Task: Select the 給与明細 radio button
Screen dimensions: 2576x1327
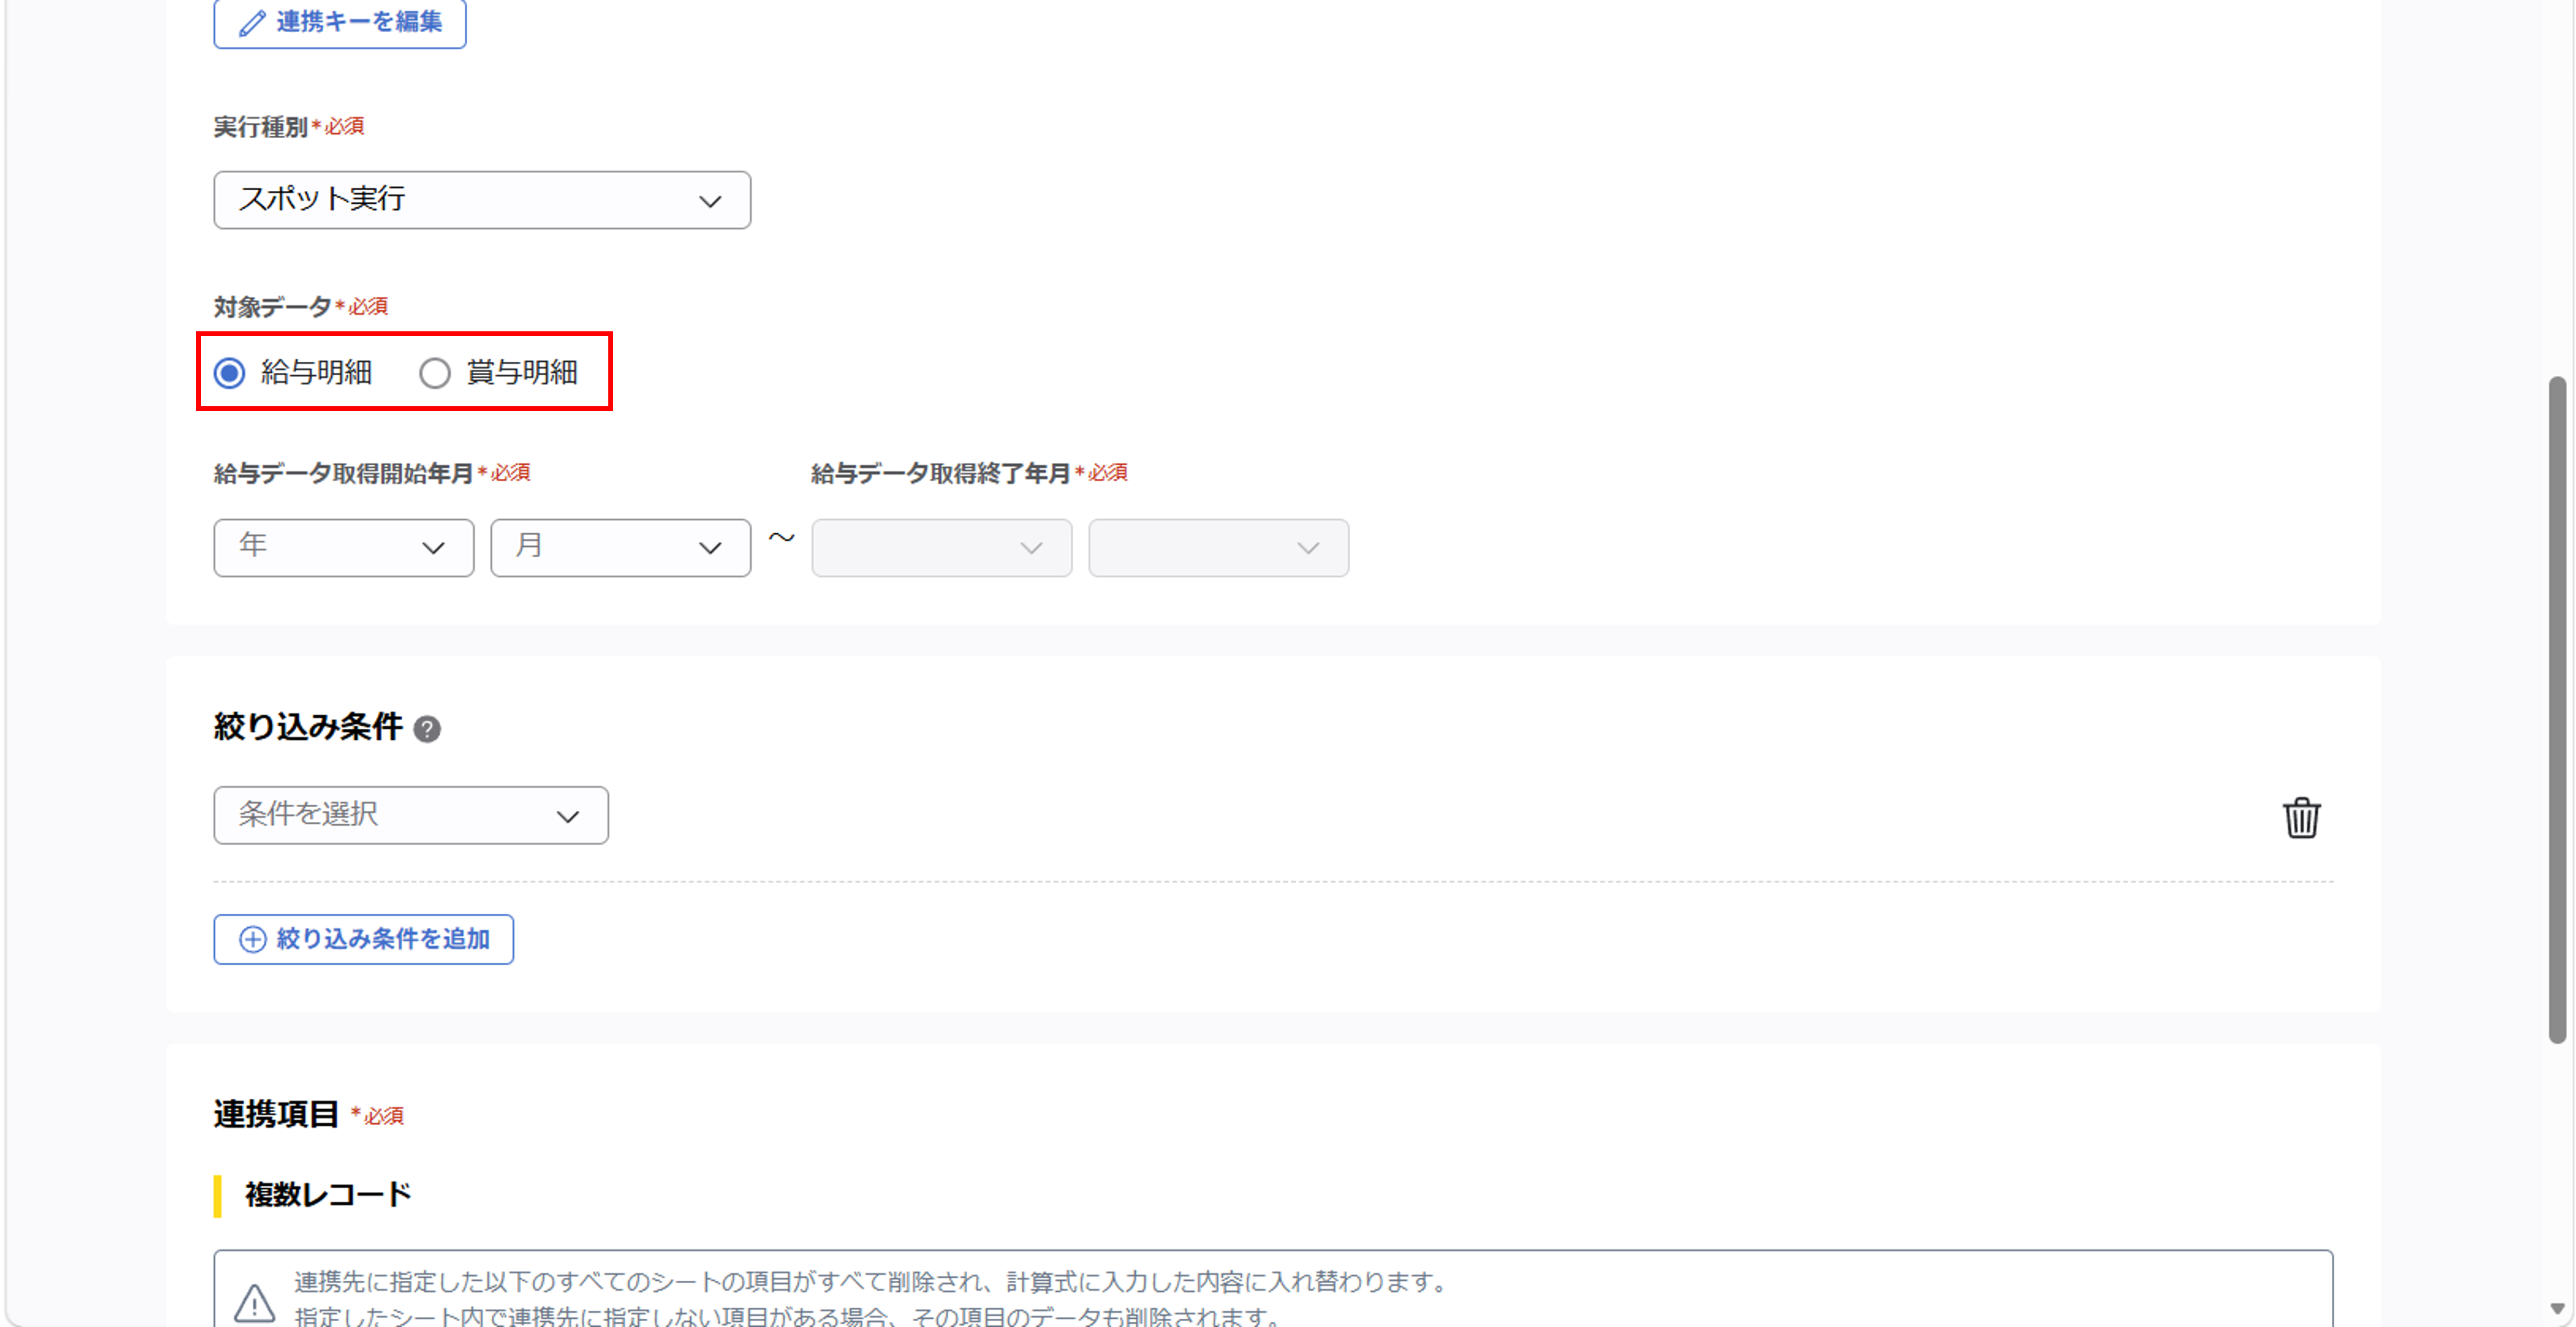Action: (x=229, y=373)
